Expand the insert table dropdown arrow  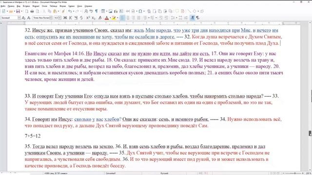[107, 11]
